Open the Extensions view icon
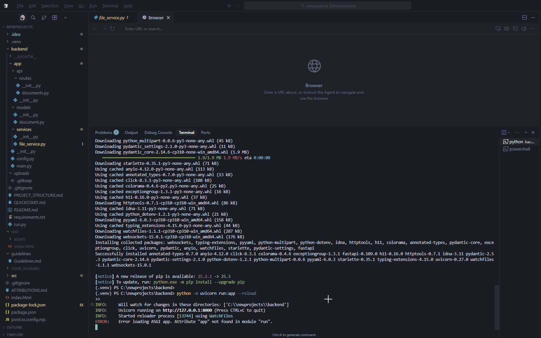 (x=55, y=18)
